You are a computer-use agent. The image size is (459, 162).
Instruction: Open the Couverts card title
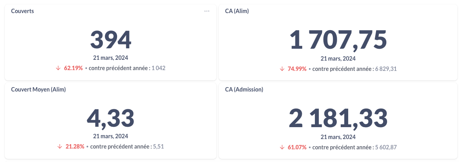pos(22,11)
